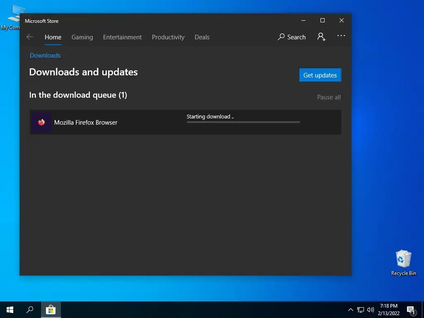
Task: Show hidden tray icons chevron
Action: (x=350, y=310)
